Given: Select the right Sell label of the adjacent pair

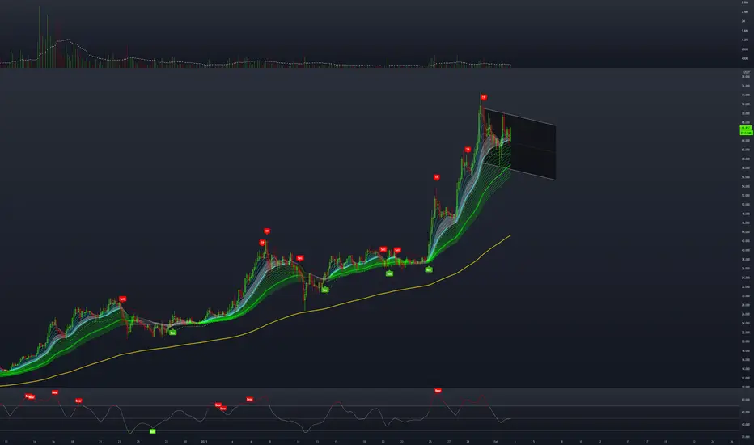Looking at the screenshot, I should coord(397,250).
